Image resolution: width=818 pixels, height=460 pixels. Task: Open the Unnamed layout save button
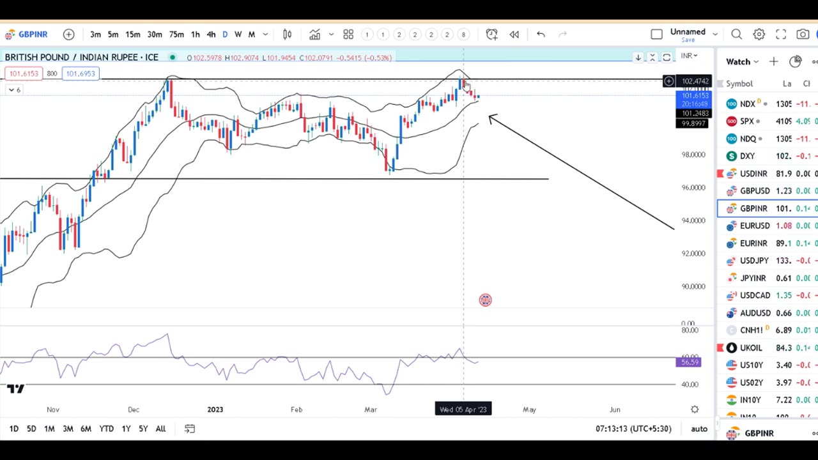pos(688,34)
